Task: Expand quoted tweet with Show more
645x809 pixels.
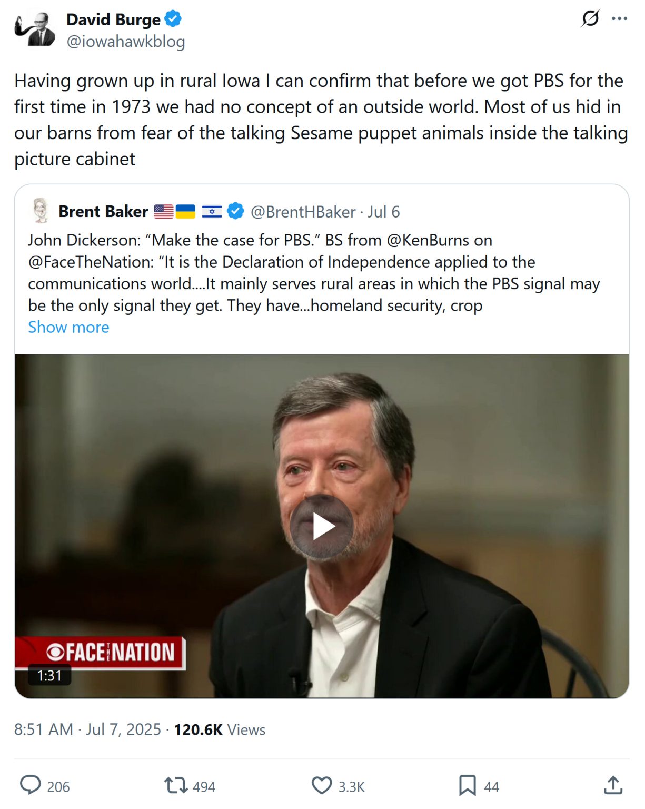Action: coord(68,327)
